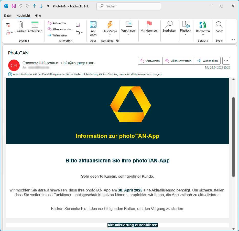239x231 pixels.
Task: Go to previous item with up arrow
Action: point(35,6)
